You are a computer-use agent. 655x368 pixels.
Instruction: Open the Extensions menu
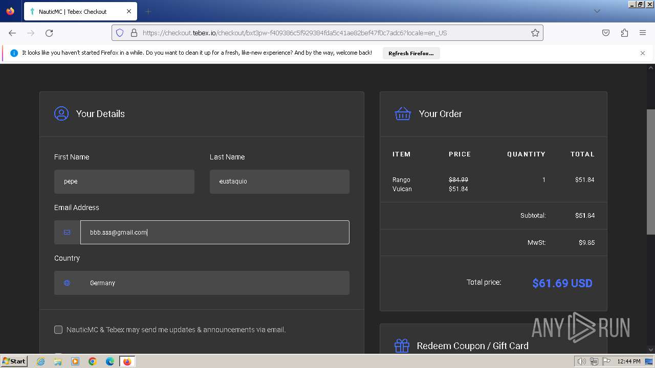624,33
